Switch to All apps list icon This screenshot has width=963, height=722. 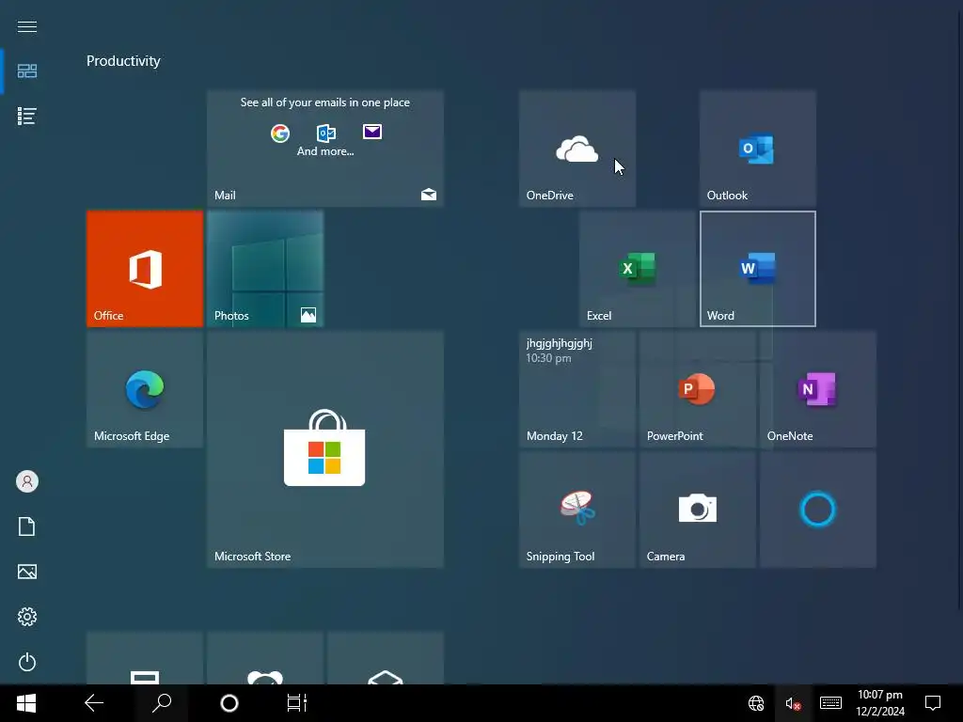coord(27,116)
